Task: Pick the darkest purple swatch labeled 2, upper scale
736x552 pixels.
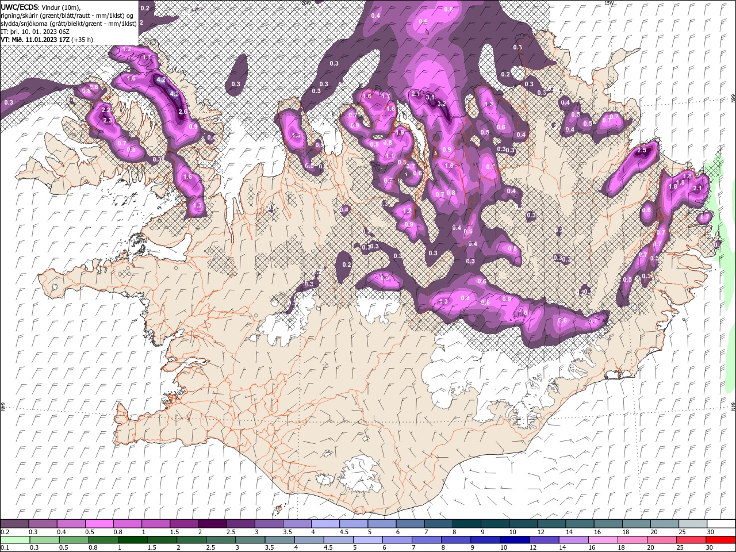Action: (x=212, y=524)
